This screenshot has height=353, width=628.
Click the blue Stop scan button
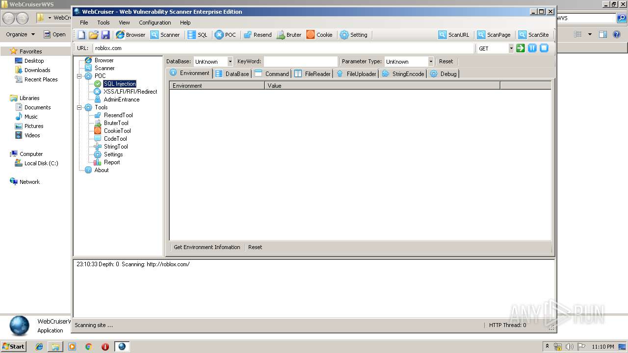[544, 48]
